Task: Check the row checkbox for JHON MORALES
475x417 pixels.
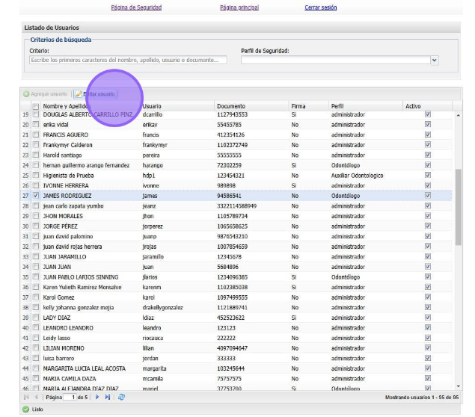Action: (x=35, y=215)
